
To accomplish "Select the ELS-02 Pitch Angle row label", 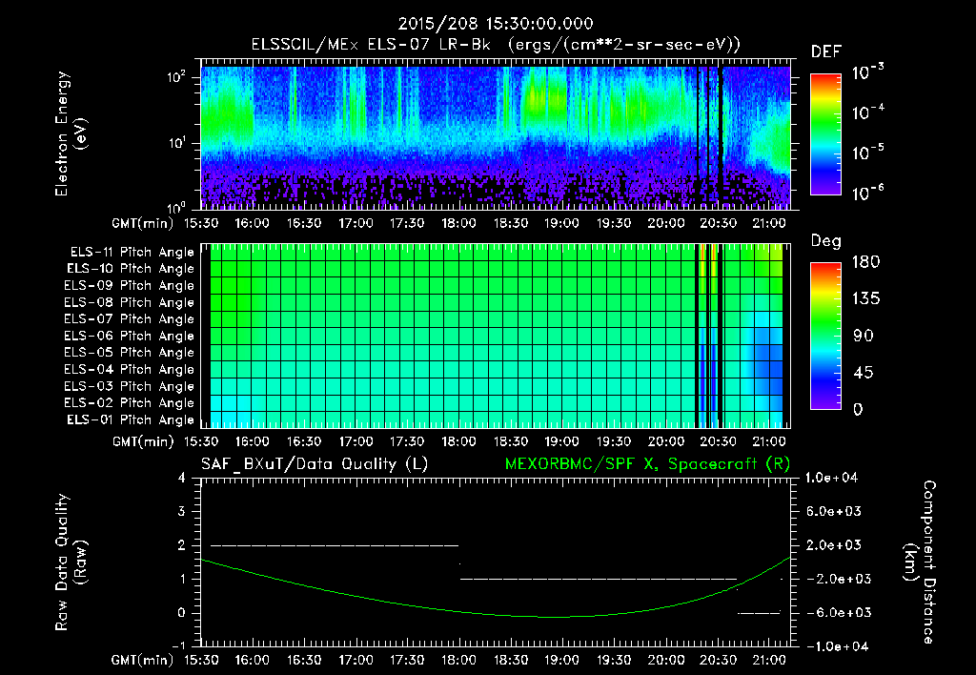I will tap(130, 403).
